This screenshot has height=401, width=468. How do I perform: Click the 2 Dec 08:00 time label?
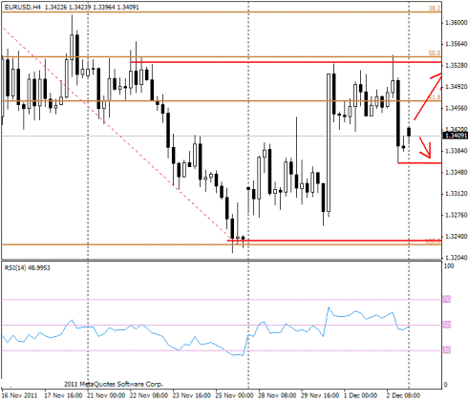tap(403, 395)
